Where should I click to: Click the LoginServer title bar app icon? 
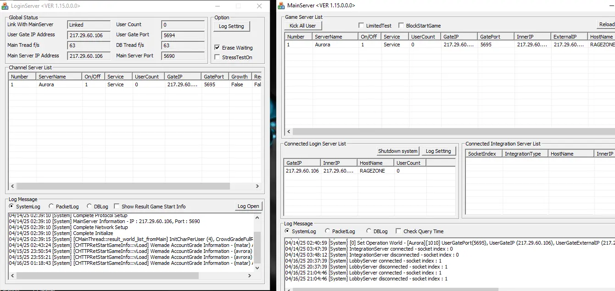pos(5,6)
